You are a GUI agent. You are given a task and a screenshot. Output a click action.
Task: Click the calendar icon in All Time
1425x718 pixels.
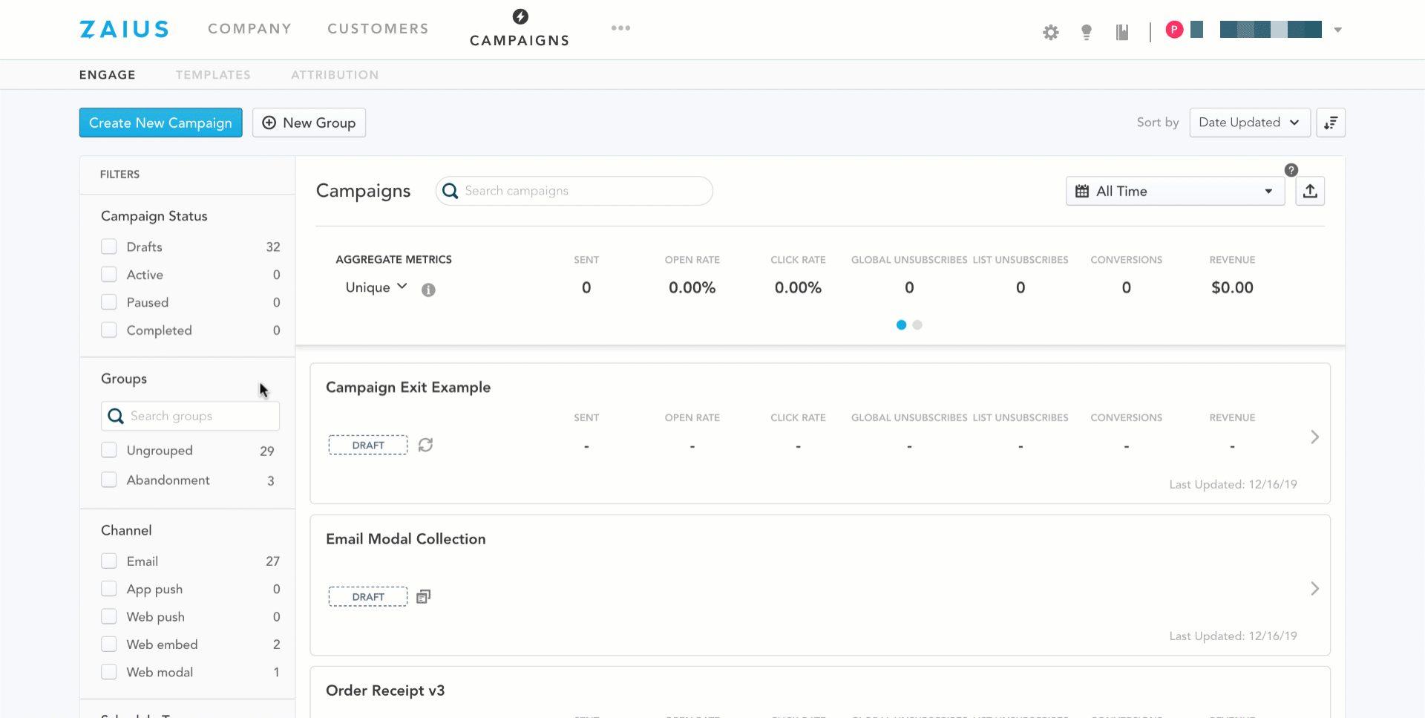tap(1082, 191)
